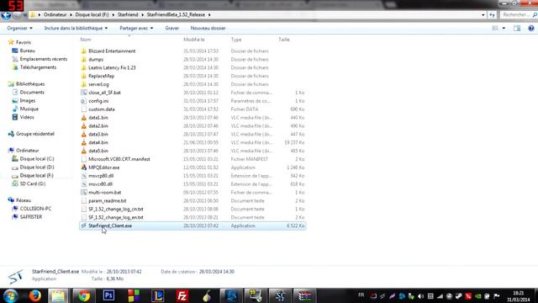Click the change view icon
Image resolution: width=538 pixels, height=303 pixels.
point(495,28)
